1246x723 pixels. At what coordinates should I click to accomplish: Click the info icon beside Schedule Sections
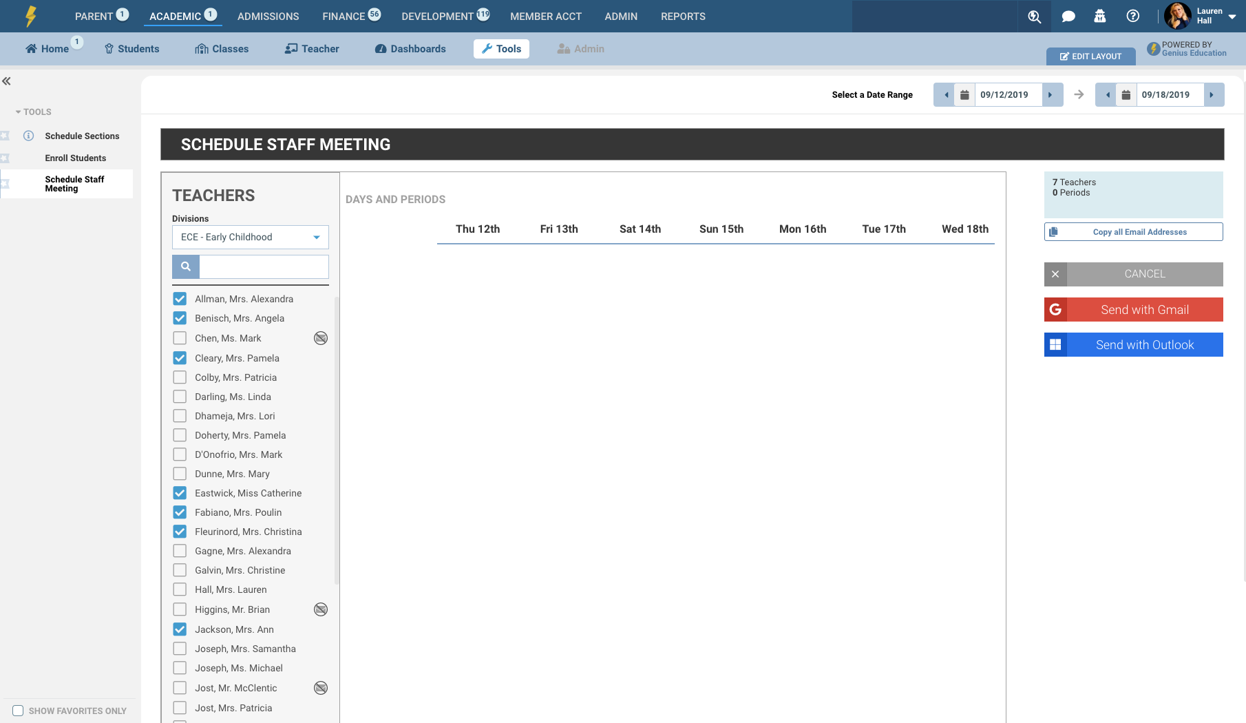(x=29, y=136)
